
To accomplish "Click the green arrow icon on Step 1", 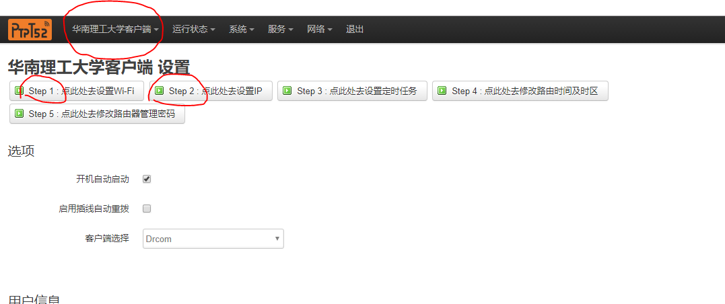I will (19, 91).
